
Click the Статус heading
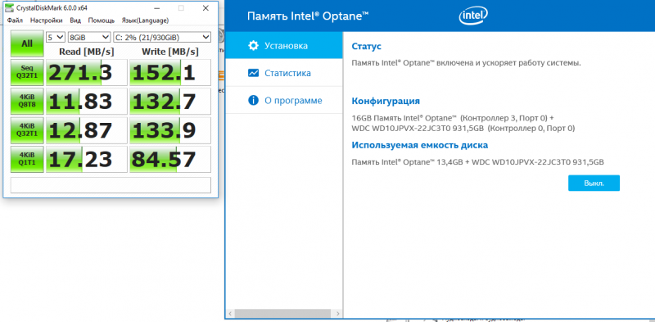[x=366, y=46]
